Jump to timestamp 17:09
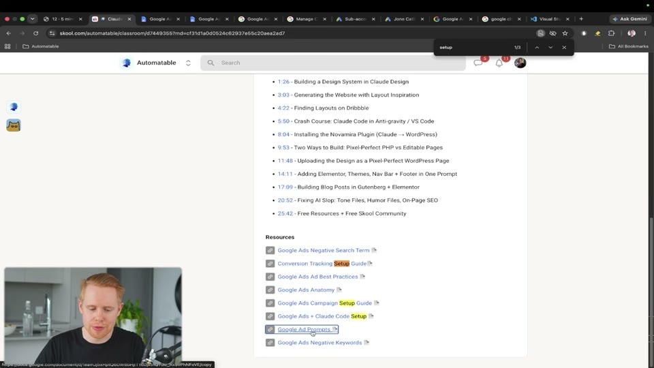The image size is (654, 368). click(285, 187)
